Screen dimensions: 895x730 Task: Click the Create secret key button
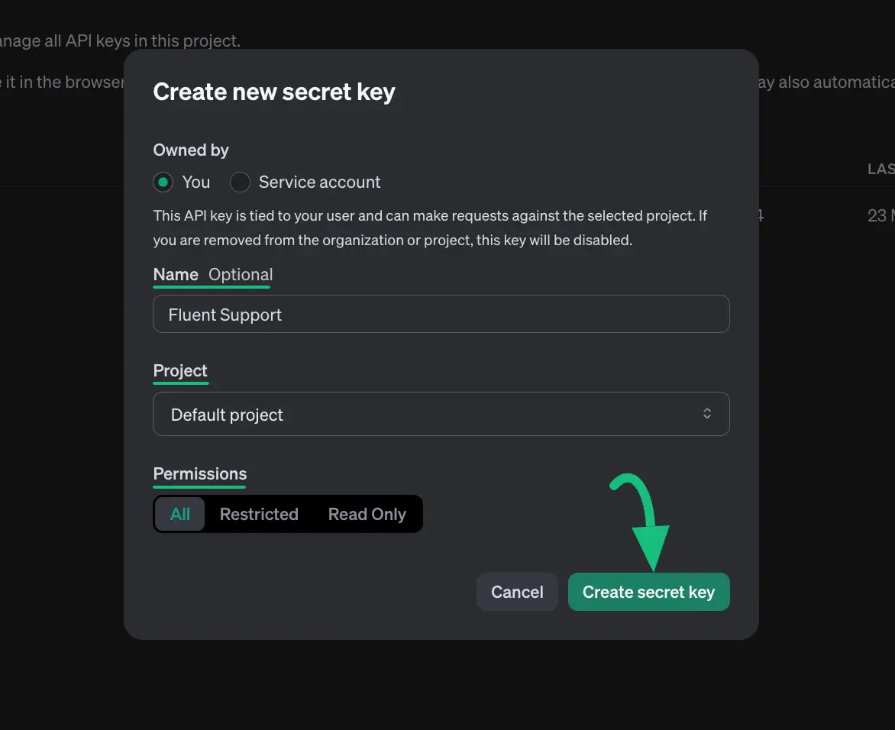[648, 591]
